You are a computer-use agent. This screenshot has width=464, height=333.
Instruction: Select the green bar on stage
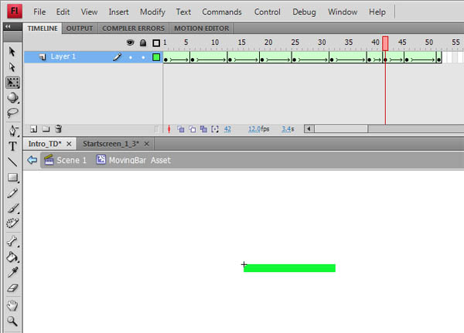click(x=289, y=268)
